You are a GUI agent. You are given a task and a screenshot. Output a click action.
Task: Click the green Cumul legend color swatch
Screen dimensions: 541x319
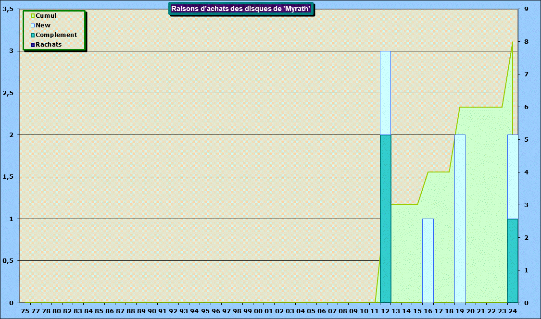33,16
